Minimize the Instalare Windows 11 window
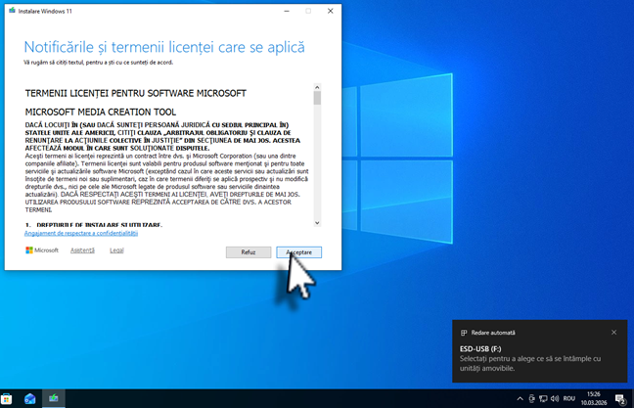The width and height of the screenshot is (634, 408). tap(287, 11)
